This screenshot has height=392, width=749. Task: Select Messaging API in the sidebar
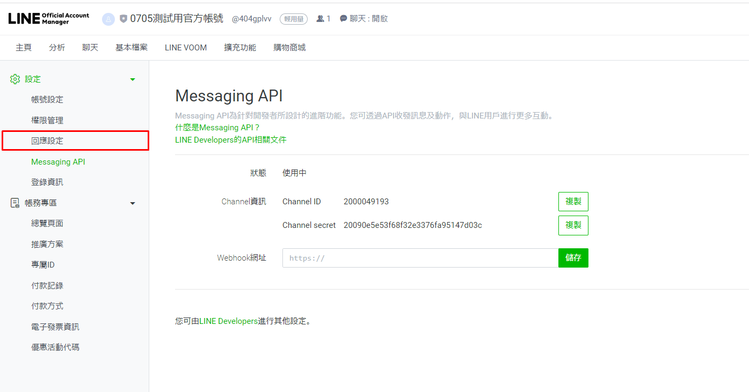(58, 162)
